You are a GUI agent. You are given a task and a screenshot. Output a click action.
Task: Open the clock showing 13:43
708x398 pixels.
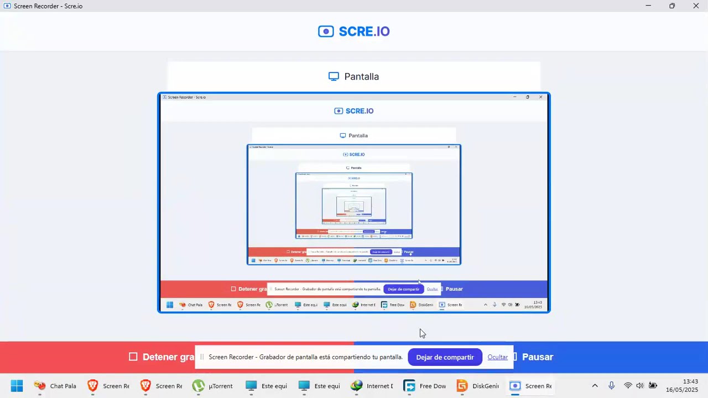pos(682,386)
